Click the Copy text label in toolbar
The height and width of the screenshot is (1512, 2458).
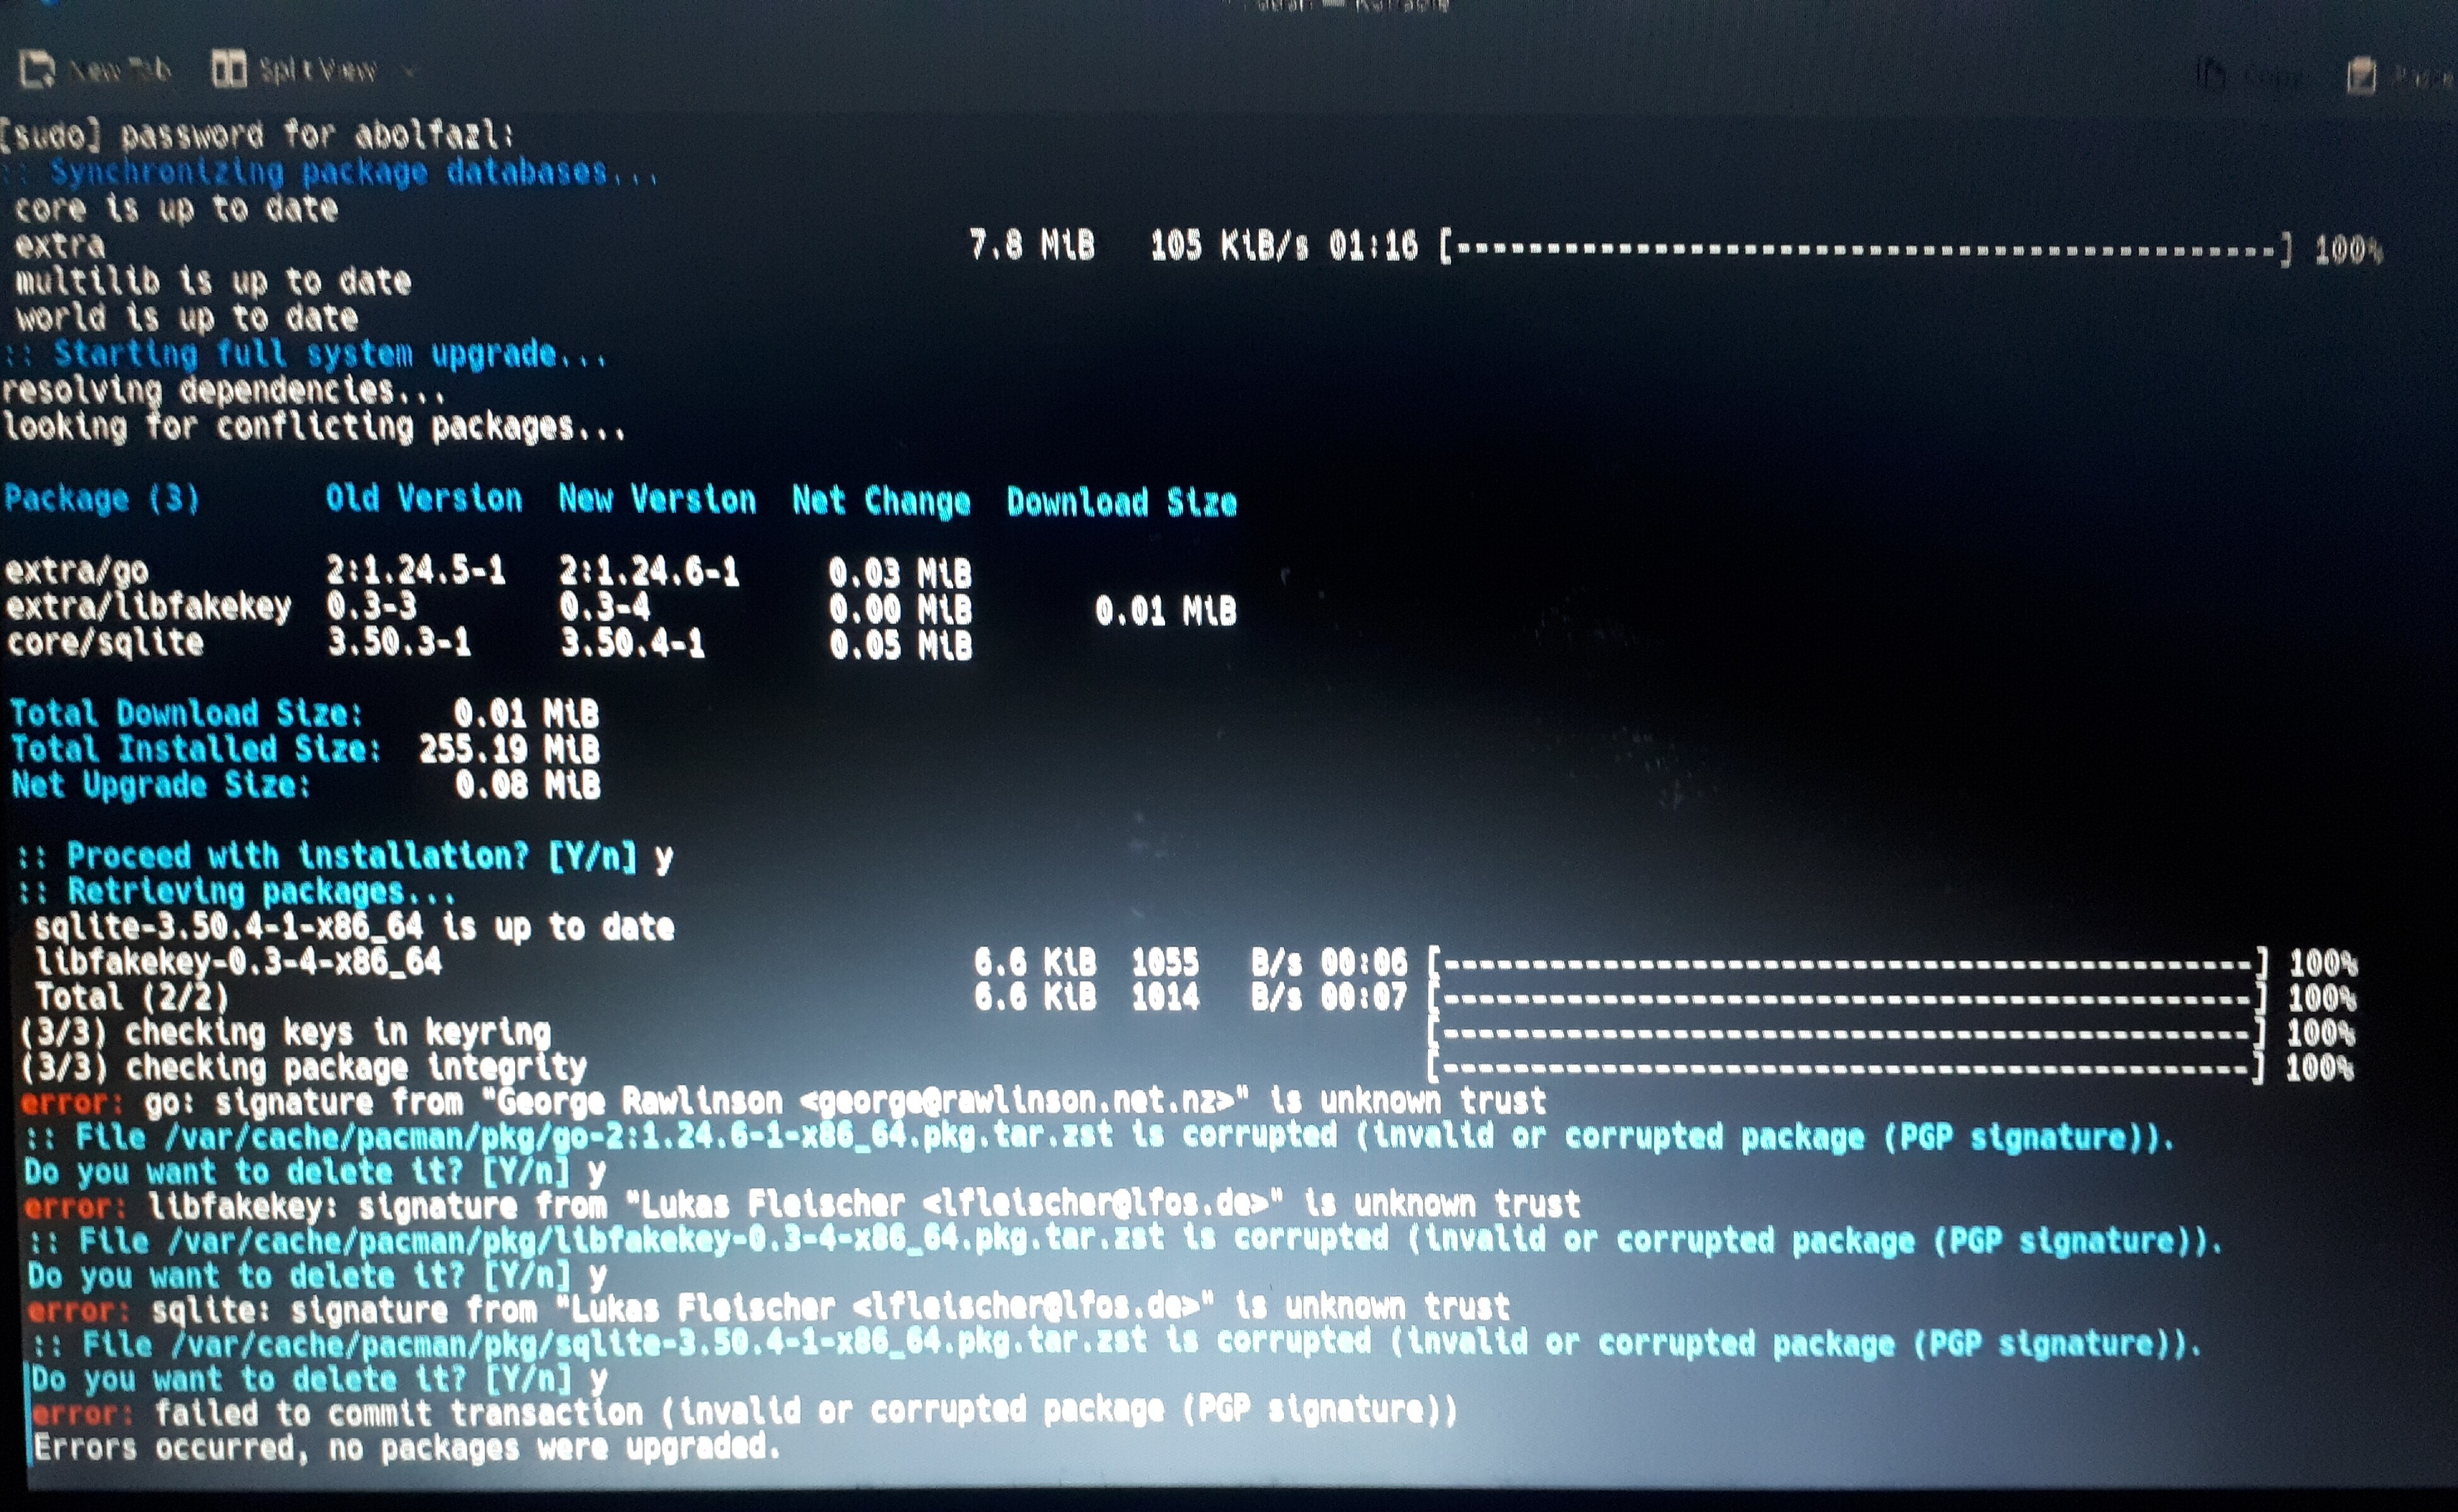click(2273, 77)
